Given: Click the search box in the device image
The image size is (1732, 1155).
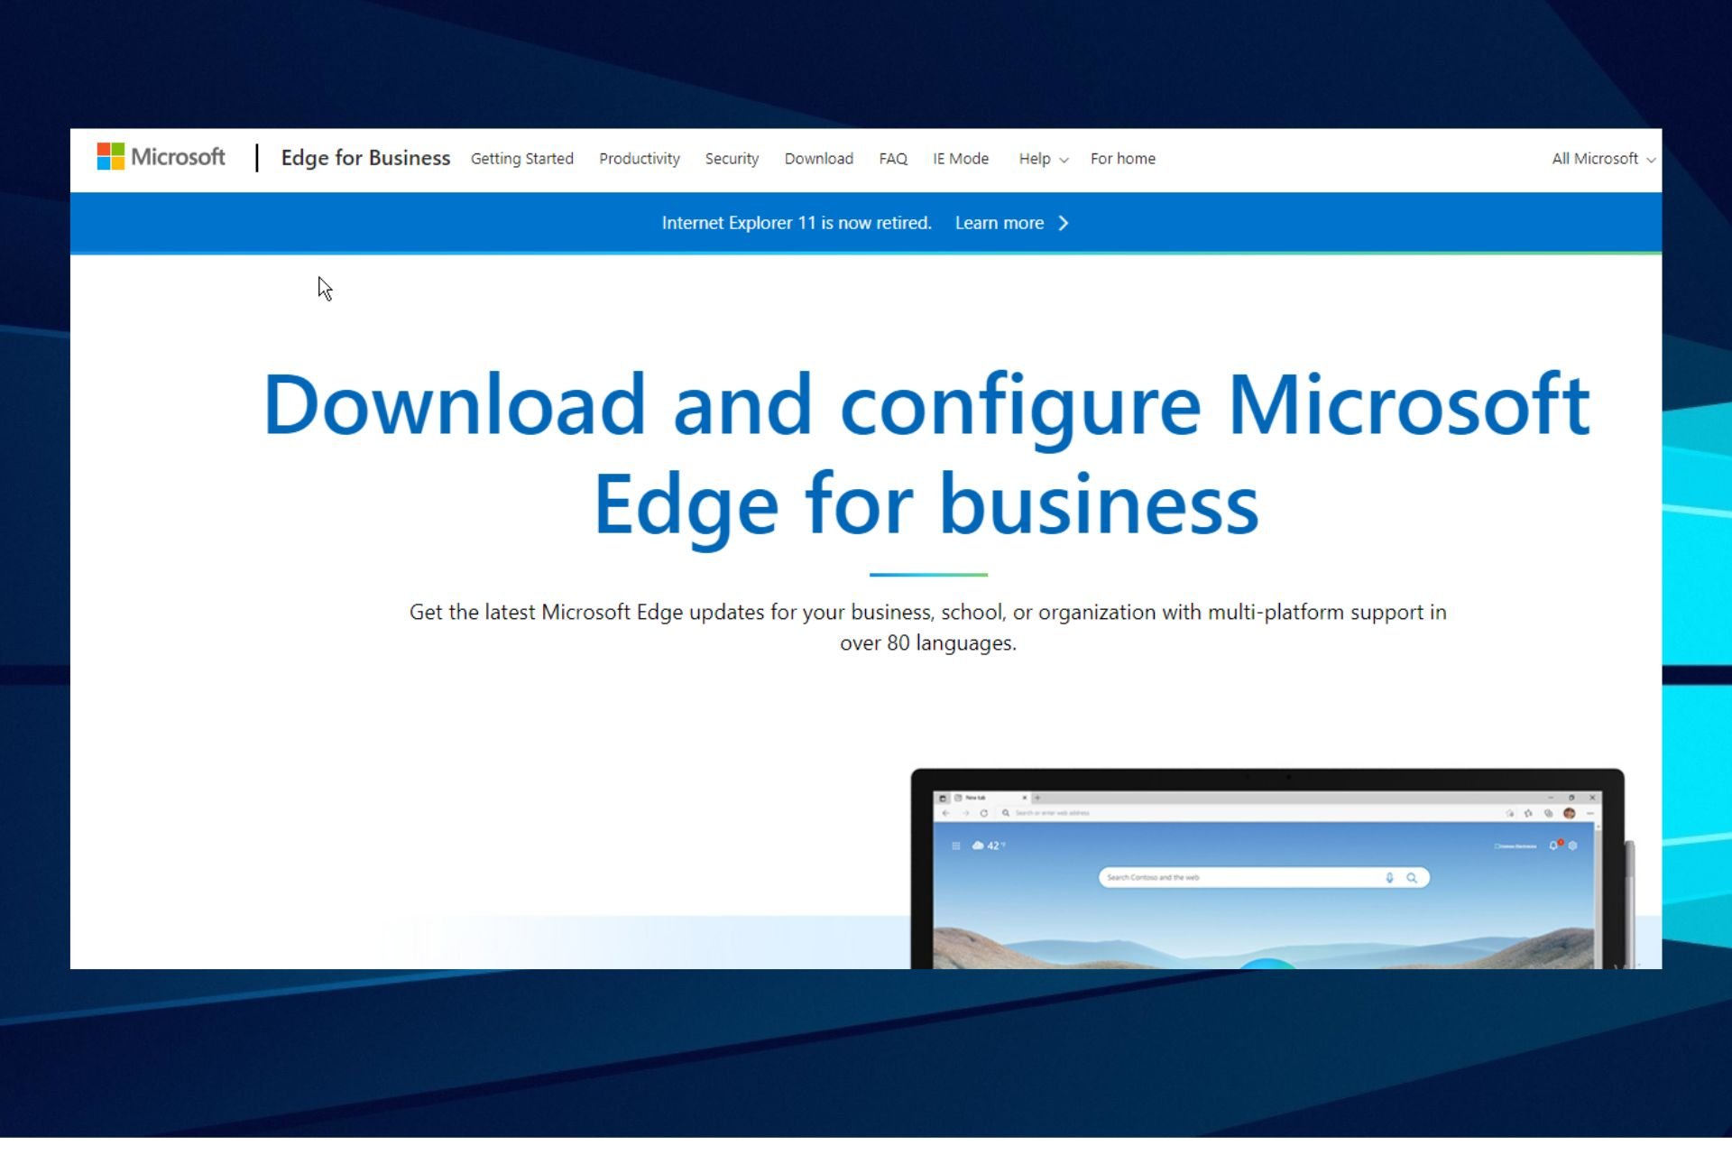Looking at the screenshot, I should (x=1263, y=877).
